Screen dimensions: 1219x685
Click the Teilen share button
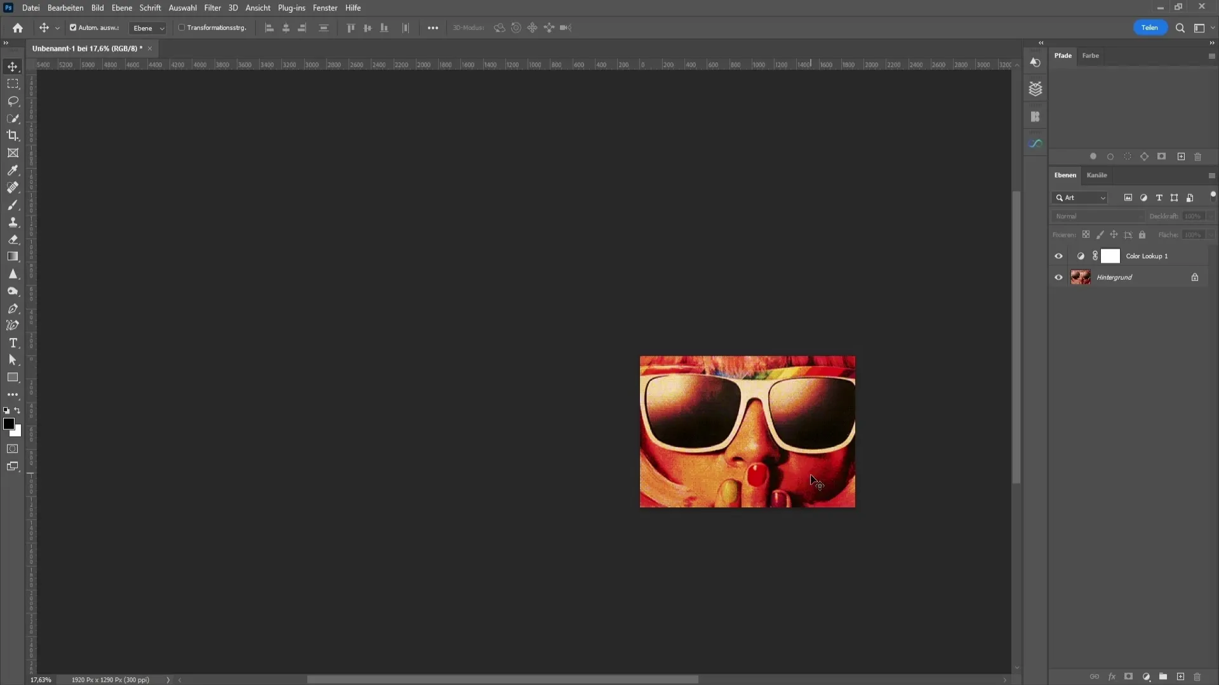pyautogui.click(x=1150, y=27)
